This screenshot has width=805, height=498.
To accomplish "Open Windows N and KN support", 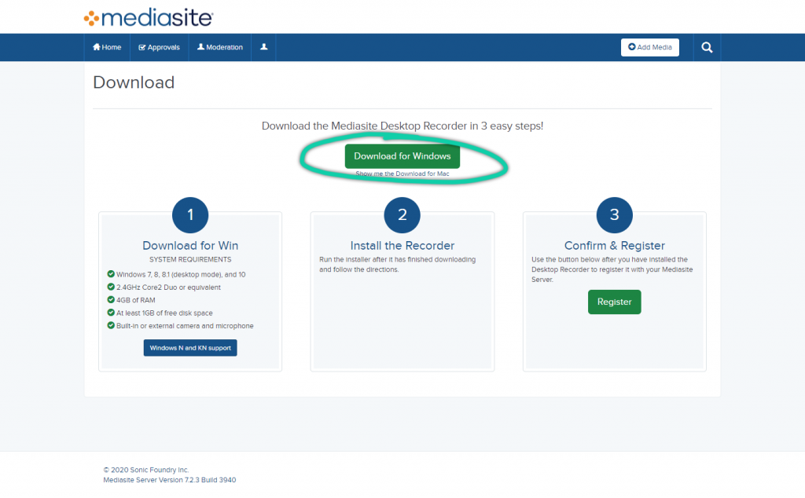I will [190, 348].
